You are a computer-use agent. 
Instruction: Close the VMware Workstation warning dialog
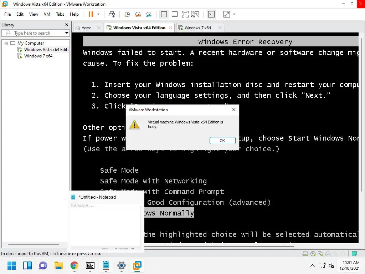[x=234, y=110]
